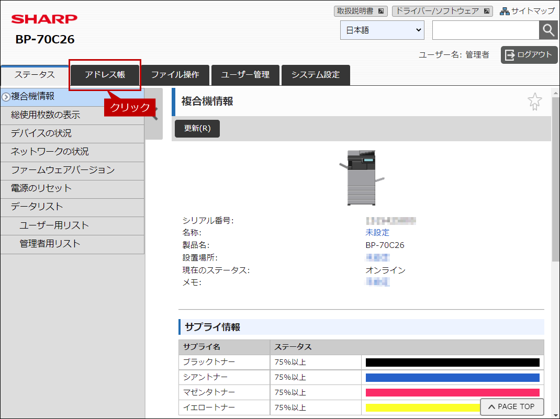Click the search magnifier icon
This screenshot has width=560, height=419.
(548, 30)
